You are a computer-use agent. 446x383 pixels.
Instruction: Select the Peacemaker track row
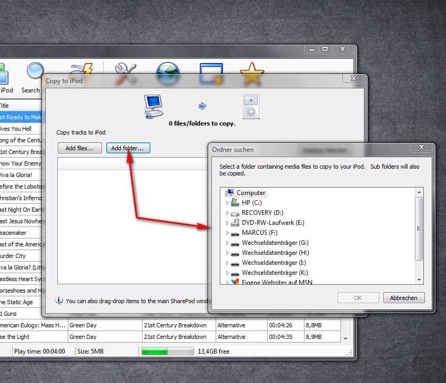click(x=21, y=233)
